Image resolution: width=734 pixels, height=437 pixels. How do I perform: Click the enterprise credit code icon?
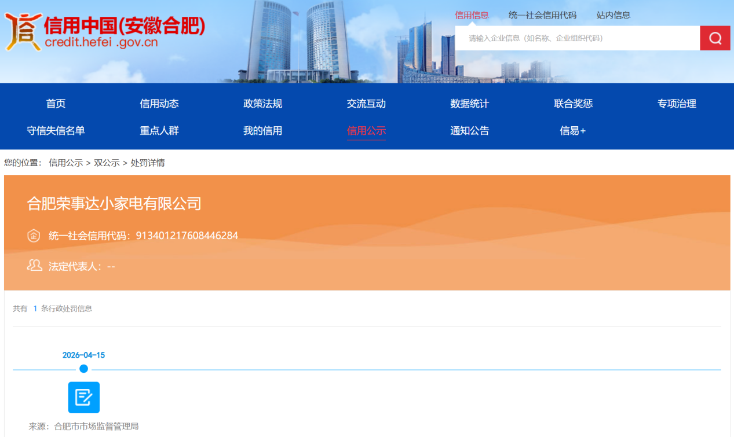[34, 236]
